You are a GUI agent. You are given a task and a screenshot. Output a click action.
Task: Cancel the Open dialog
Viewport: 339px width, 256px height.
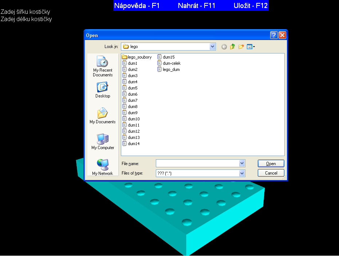point(271,173)
